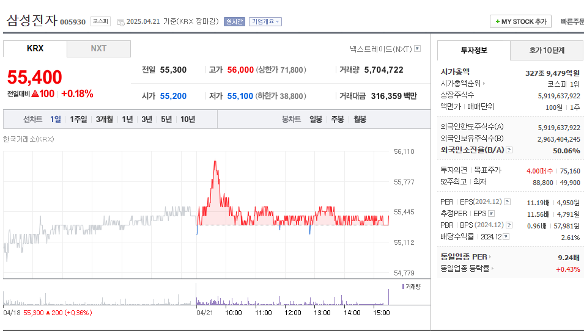Viewport: 584px width, 331px height.
Task: Open the 배당수익률 2024.12 help icon
Action: [x=506, y=236]
